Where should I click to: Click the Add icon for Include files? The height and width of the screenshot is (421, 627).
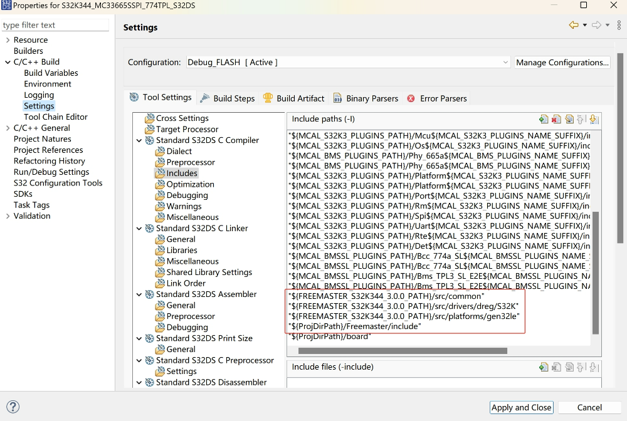pyautogui.click(x=544, y=367)
